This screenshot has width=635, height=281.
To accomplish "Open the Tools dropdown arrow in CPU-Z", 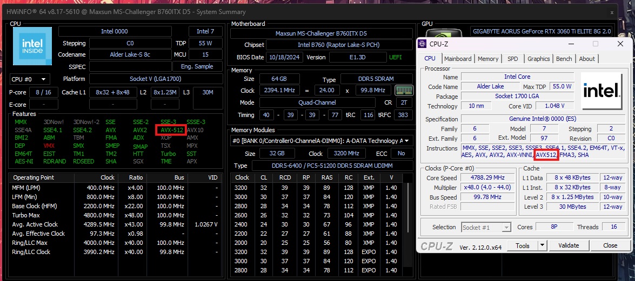I will click(542, 245).
